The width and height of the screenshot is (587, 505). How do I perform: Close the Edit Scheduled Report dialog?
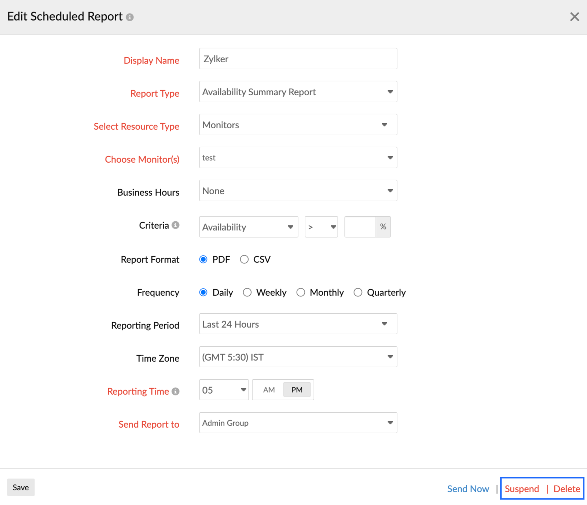[x=574, y=16]
